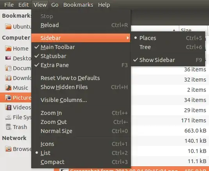Click the Home folder icon in sidebar
Image resolution: width=209 pixels, height=171 pixels.
8,48
